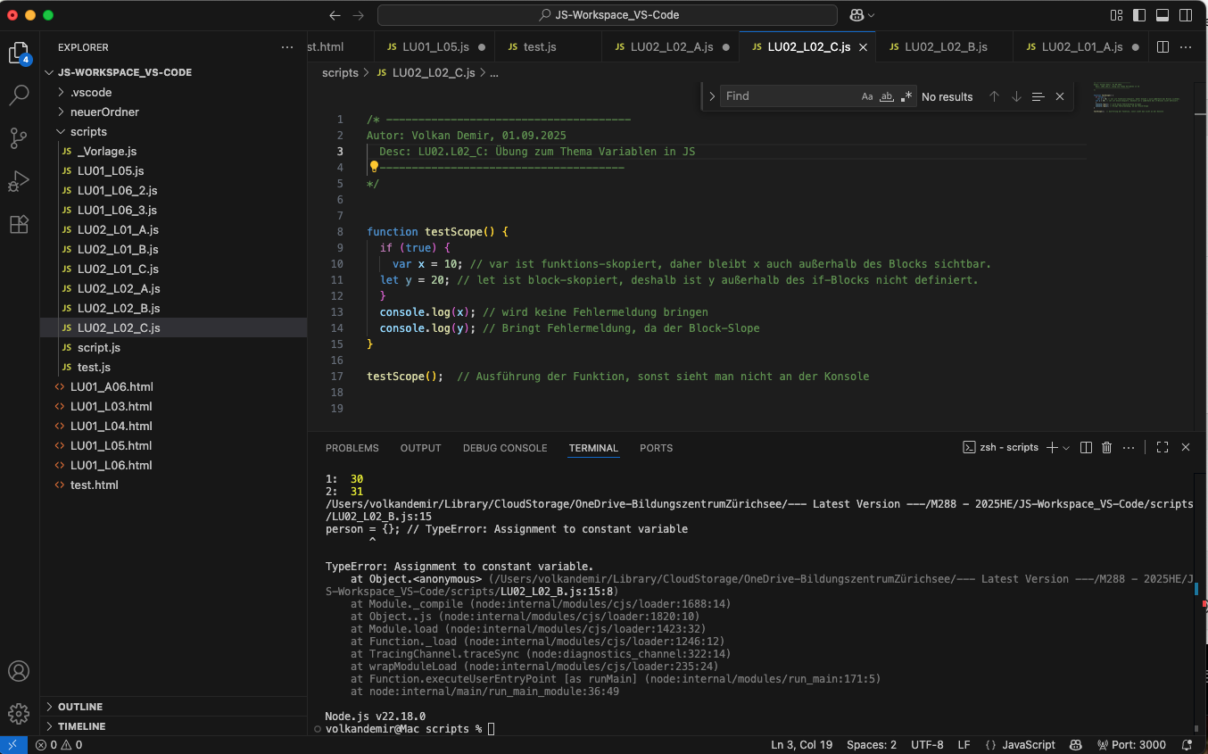Viewport: 1208px width, 754px height.
Task: Toggle Match Whole Word in Find
Action: coord(887,96)
